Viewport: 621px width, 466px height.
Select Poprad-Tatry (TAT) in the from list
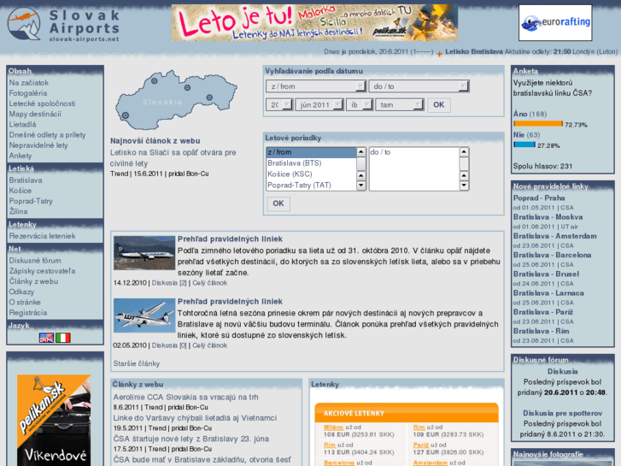tap(312, 186)
